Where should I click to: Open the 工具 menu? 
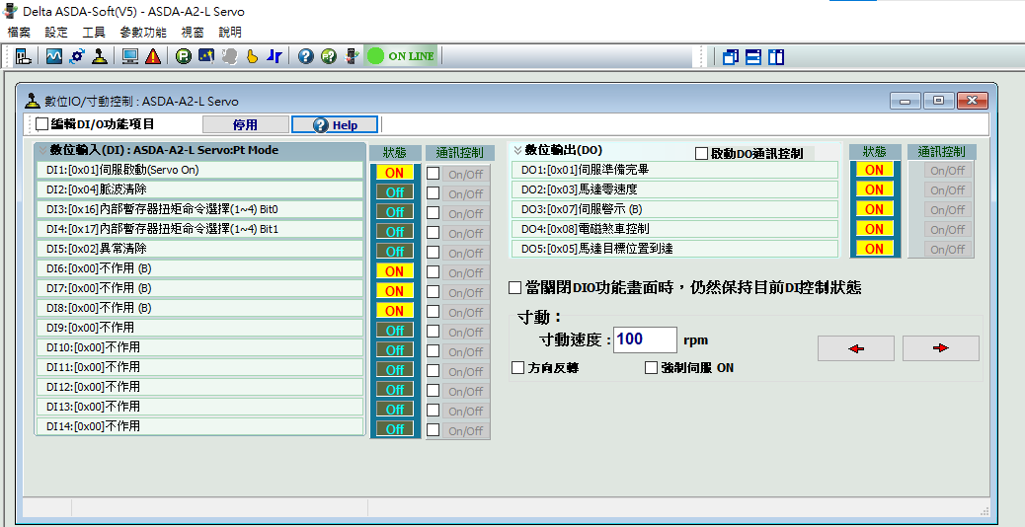click(x=94, y=33)
